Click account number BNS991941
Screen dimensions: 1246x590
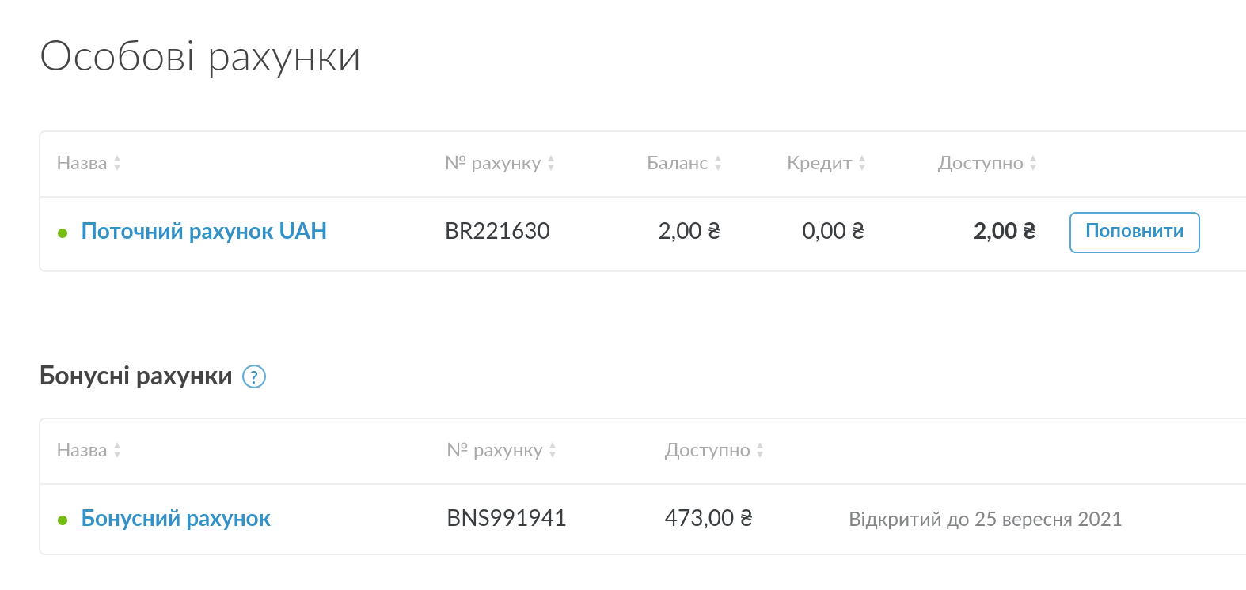pos(507,519)
